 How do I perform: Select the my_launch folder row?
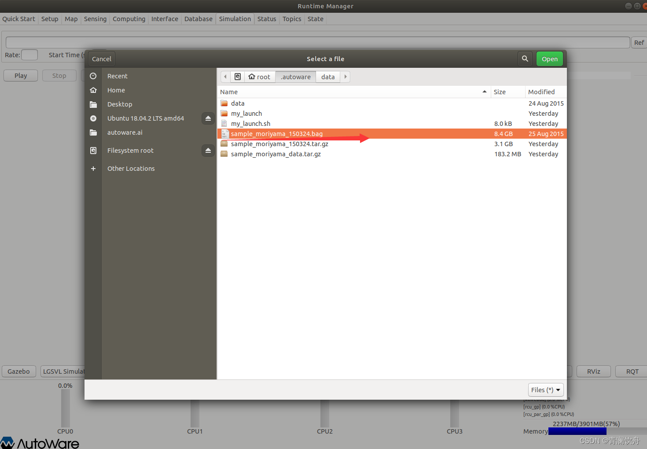[x=392, y=114]
